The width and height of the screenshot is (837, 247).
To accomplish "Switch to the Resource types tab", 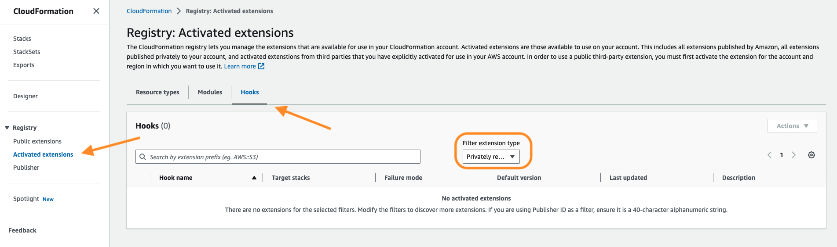I will 157,92.
